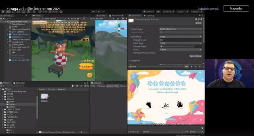Adjust the Extrude Edges slider
The image size is (254, 136).
pyautogui.click(x=177, y=46)
